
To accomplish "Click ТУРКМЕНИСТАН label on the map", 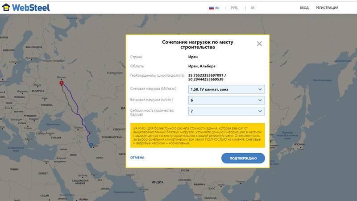I will tap(112, 137).
